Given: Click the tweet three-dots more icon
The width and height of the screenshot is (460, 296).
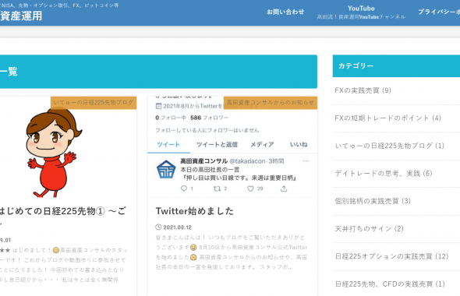Looking at the screenshot, I should pos(306,161).
